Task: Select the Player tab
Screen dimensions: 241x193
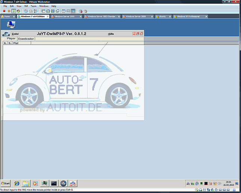Action: pos(11,39)
